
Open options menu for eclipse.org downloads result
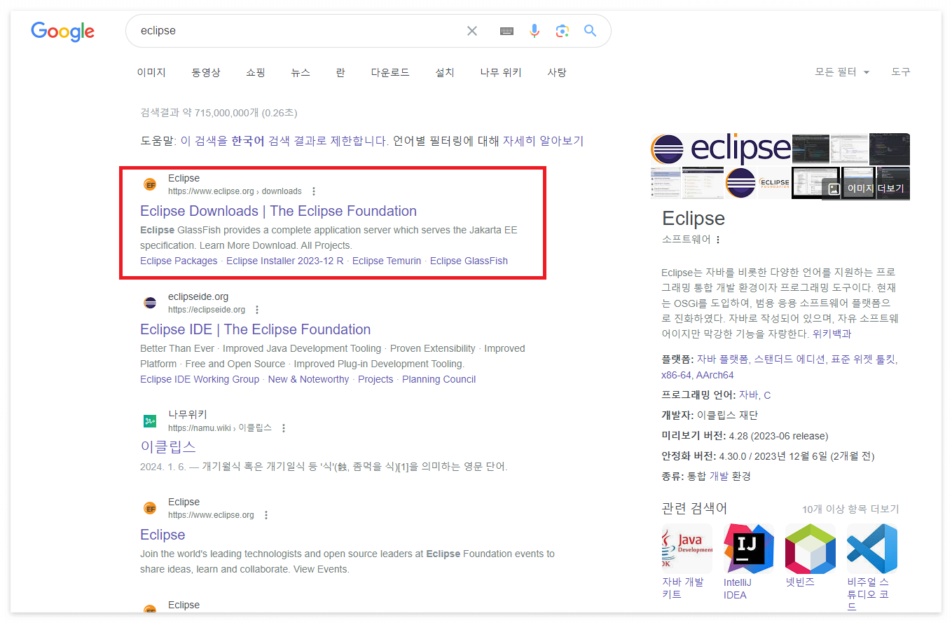314,191
